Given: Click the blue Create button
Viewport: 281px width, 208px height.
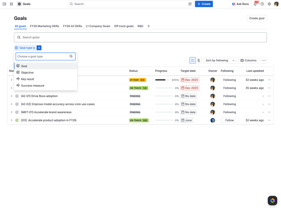Looking at the screenshot, I should point(204,4).
